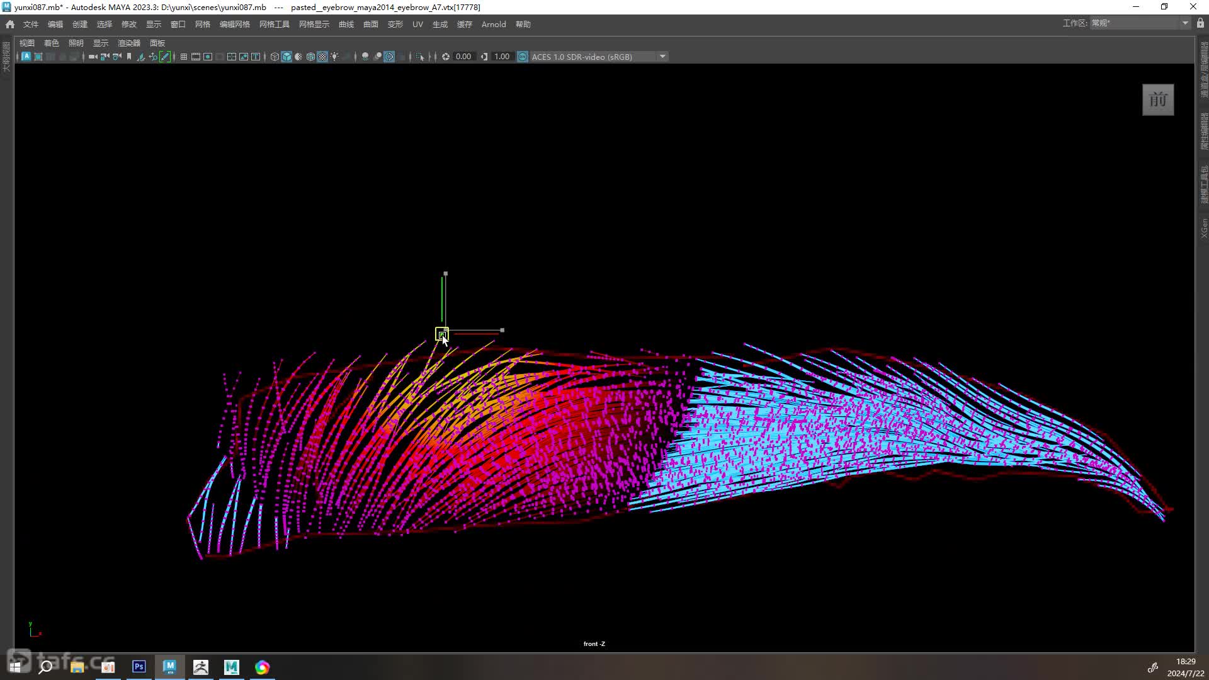Open the panel 着色 (Shading) menu
Viewport: 1209px width, 680px height.
(52, 43)
